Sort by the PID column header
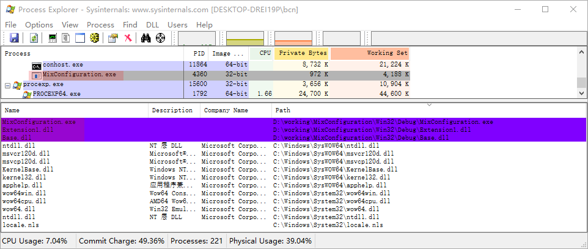The height and width of the screenshot is (249, 588). click(x=196, y=54)
